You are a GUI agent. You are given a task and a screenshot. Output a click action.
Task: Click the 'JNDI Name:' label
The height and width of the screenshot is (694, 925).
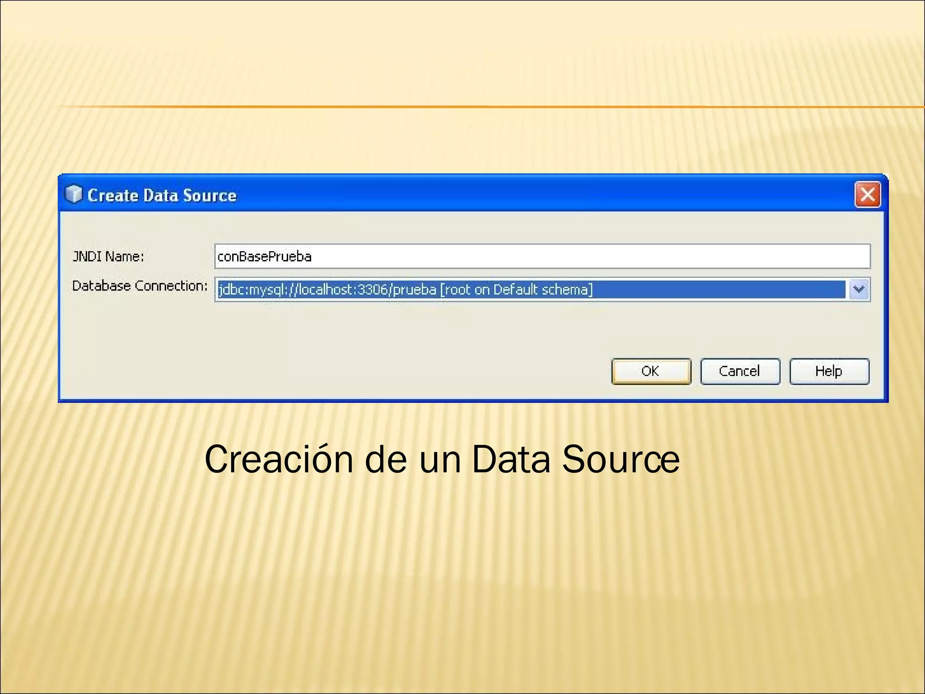click(108, 257)
